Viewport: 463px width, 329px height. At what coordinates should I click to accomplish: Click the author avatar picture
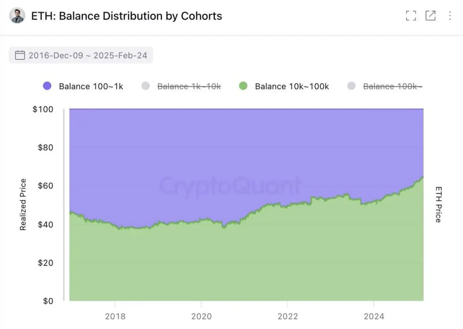pyautogui.click(x=17, y=16)
